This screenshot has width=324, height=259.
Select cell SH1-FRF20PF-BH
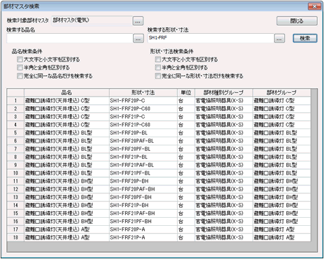click(143, 197)
